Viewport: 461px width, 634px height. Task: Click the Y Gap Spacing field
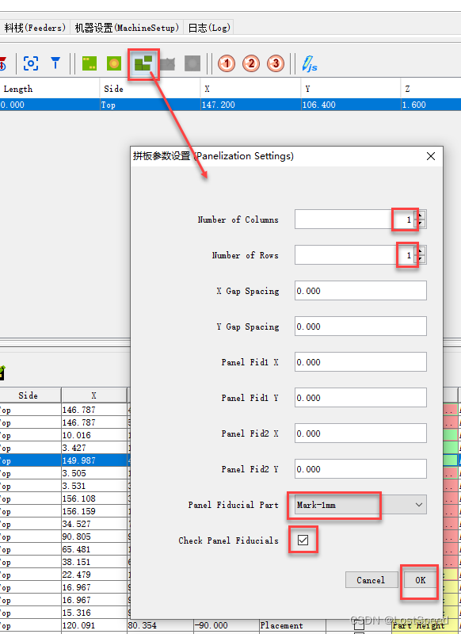coord(360,327)
